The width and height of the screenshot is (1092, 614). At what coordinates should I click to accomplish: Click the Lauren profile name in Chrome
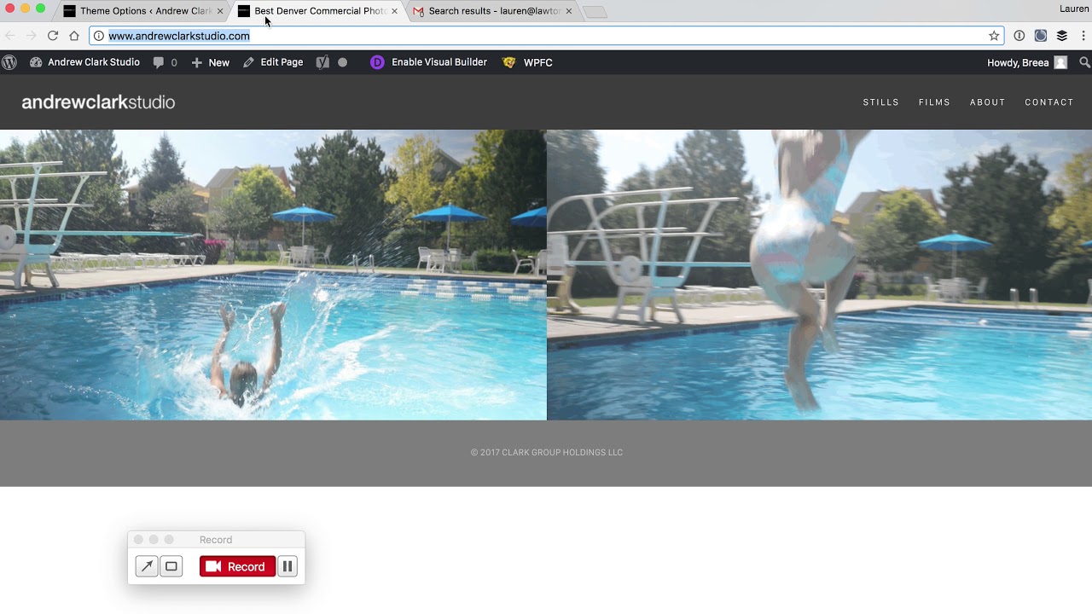point(1074,9)
